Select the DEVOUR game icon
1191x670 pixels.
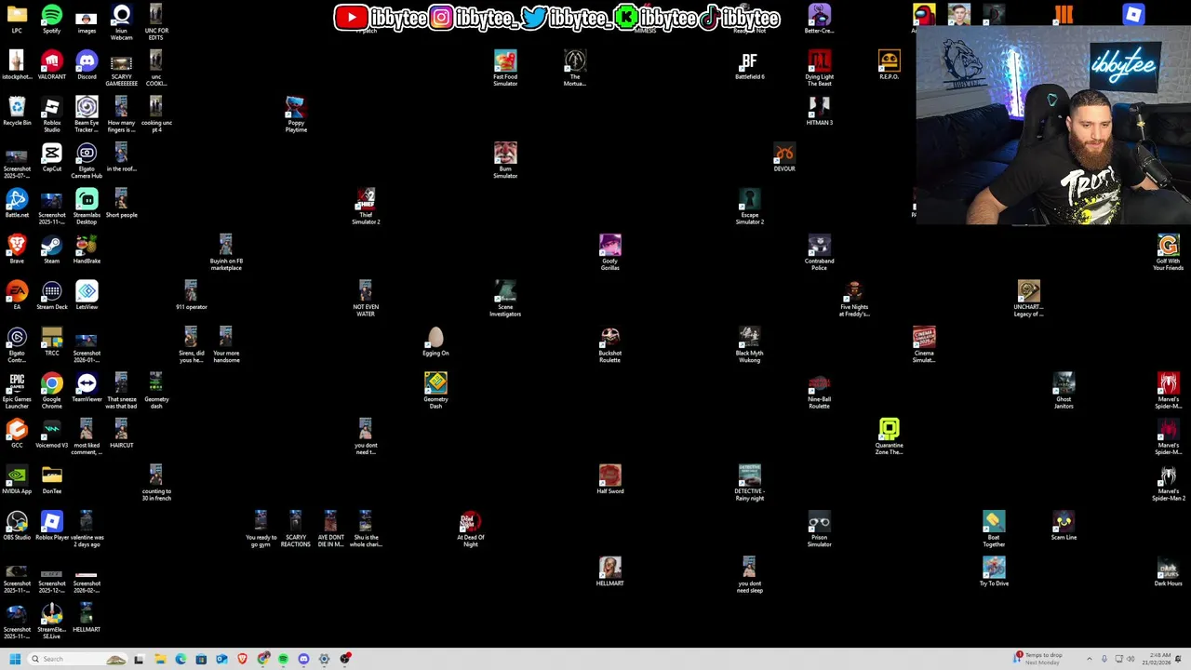coord(784,157)
